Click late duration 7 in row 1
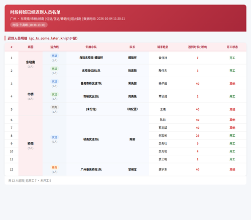The width and height of the screenshot is (251, 220). [197, 58]
